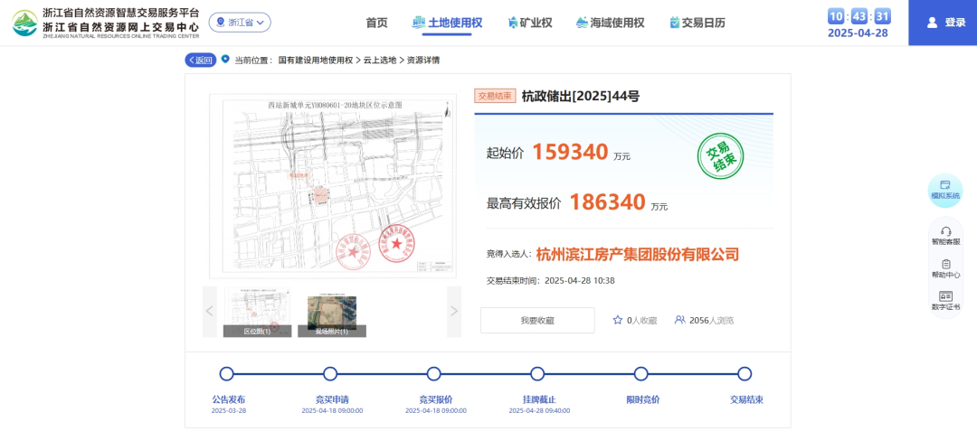Click 资源详情 breadcrumb text
Screen dimensions: 977x431
[x=423, y=61]
